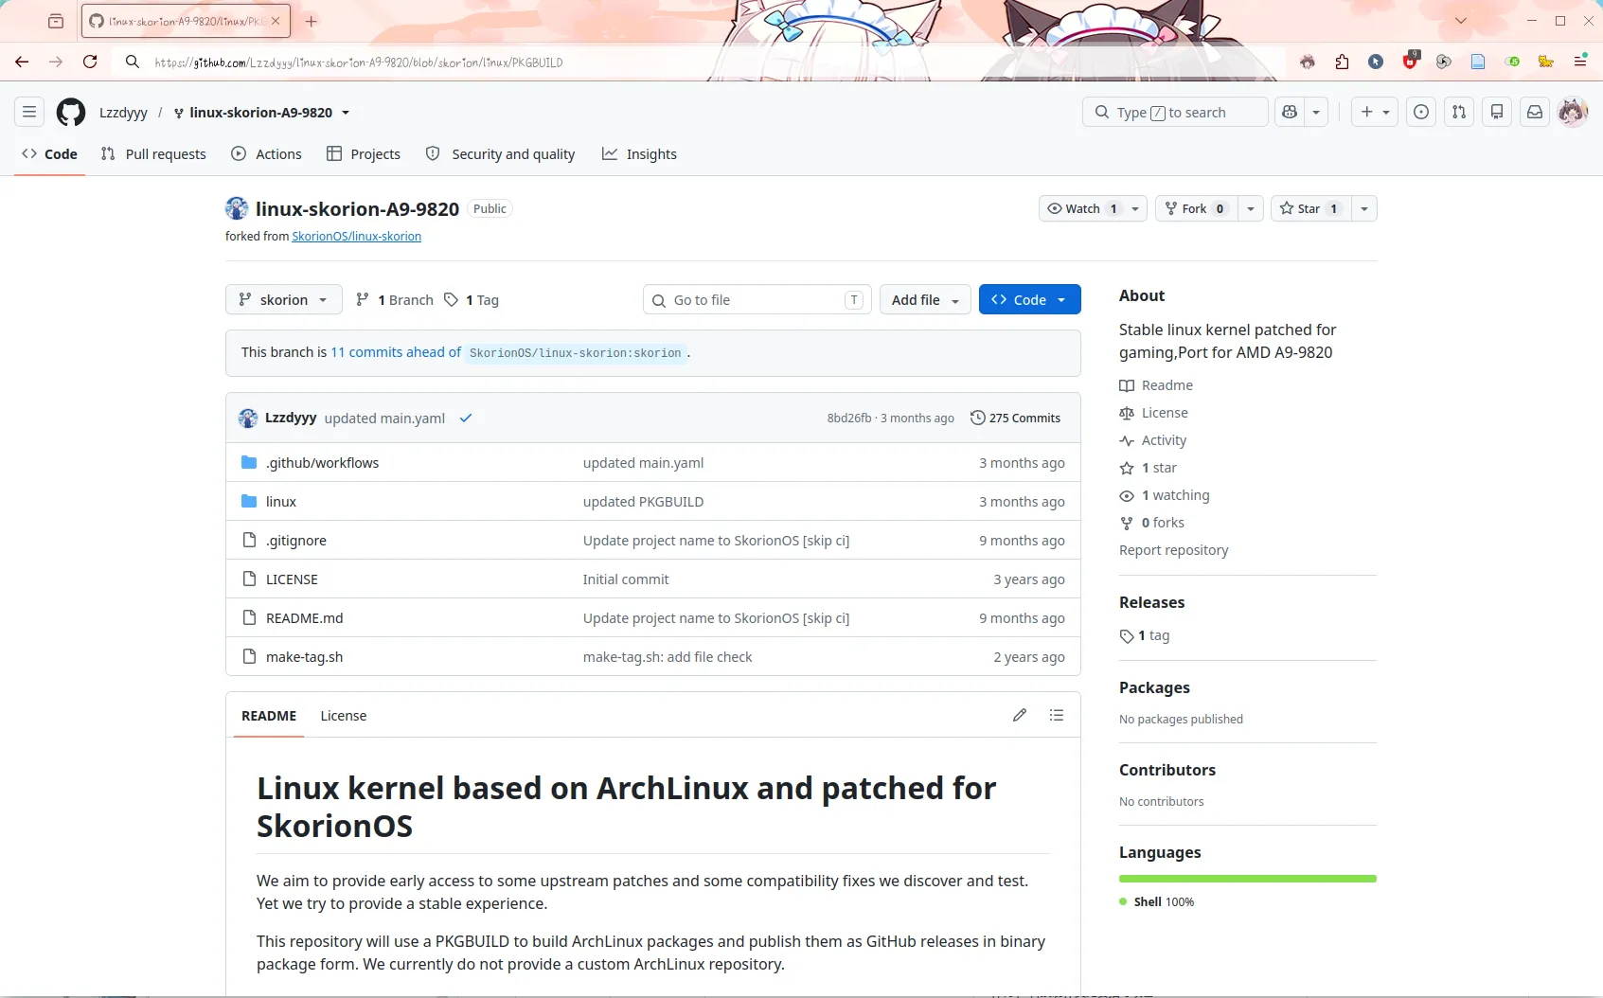
Task: Open the red shield extension icon
Action: click(1411, 61)
